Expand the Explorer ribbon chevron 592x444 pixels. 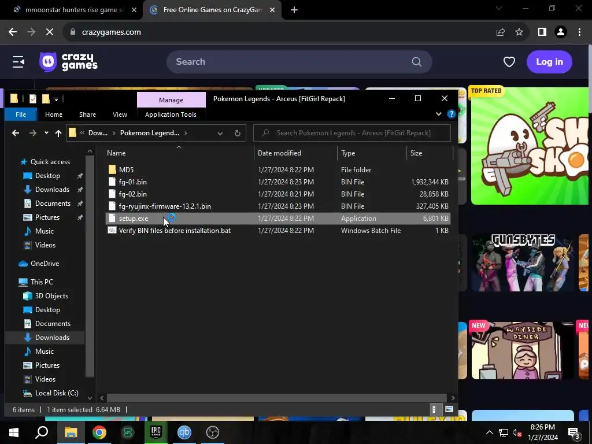439,114
